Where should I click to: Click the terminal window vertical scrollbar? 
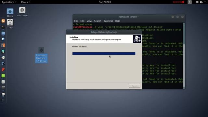184,56
